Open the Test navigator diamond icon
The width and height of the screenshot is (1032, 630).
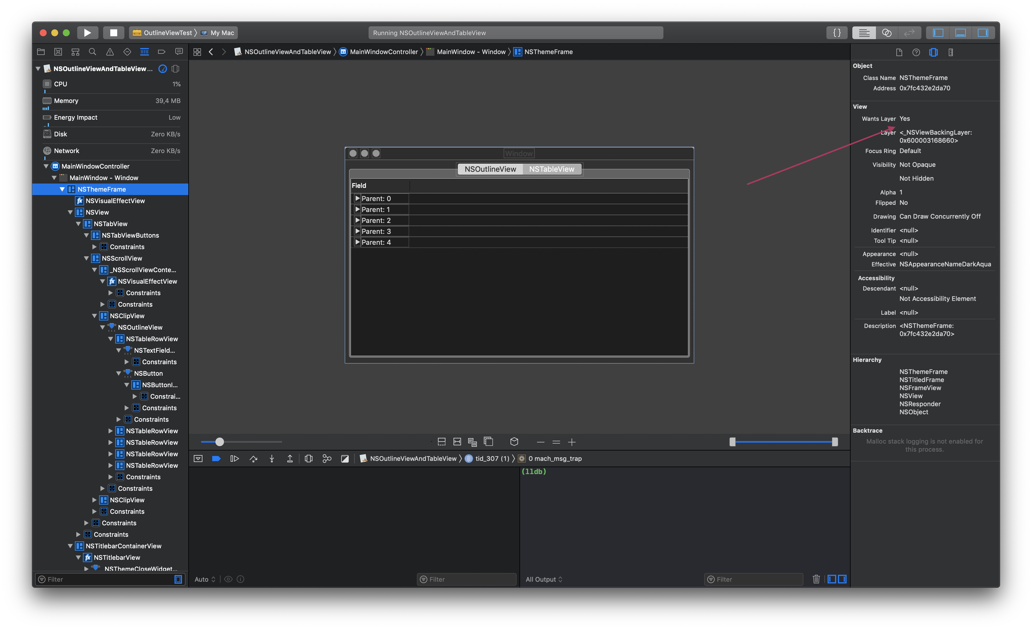click(127, 52)
